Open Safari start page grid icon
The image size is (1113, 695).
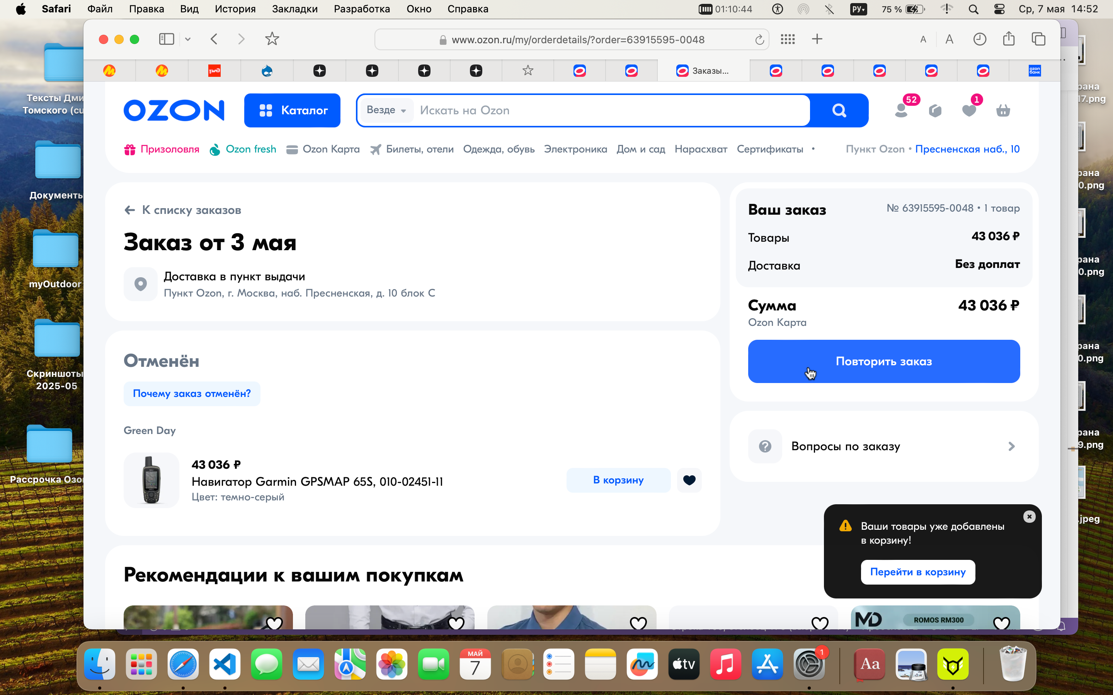click(788, 39)
